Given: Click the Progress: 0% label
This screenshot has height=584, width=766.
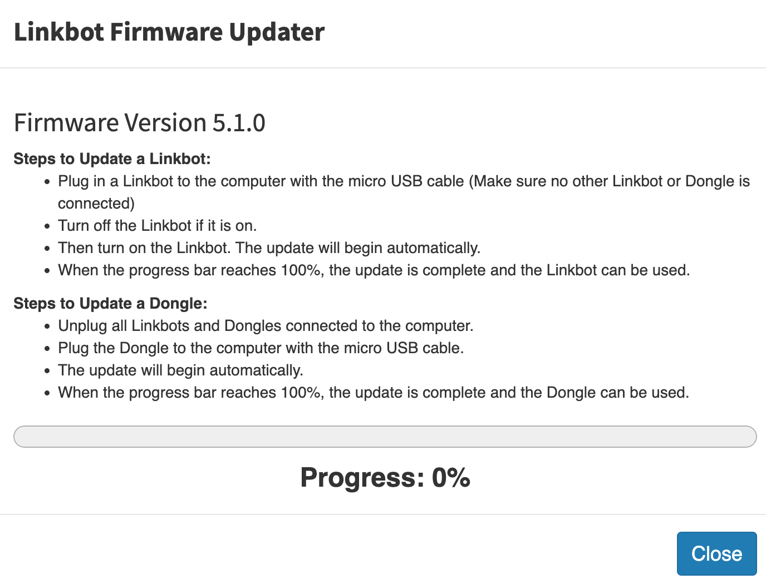Looking at the screenshot, I should 385,477.
